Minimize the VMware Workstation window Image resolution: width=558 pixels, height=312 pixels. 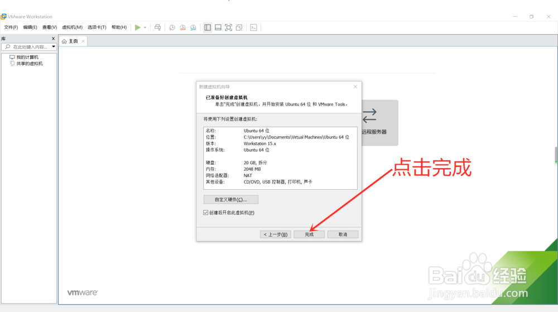(x=514, y=17)
